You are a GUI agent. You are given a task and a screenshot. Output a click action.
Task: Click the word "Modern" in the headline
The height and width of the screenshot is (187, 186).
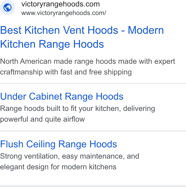[x=146, y=30]
